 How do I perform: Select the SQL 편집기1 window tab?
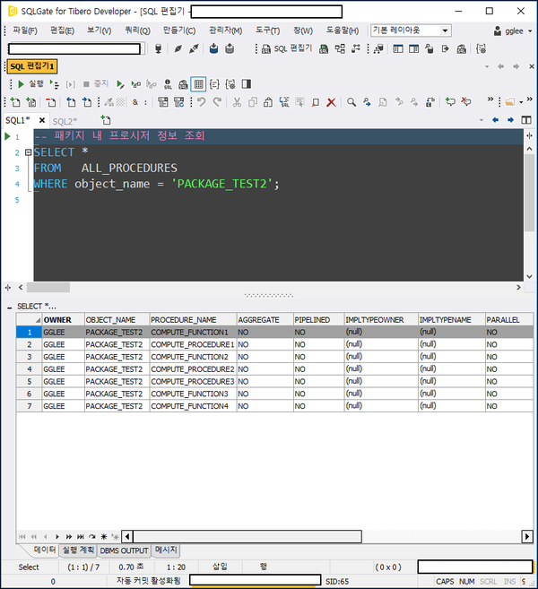32,66
